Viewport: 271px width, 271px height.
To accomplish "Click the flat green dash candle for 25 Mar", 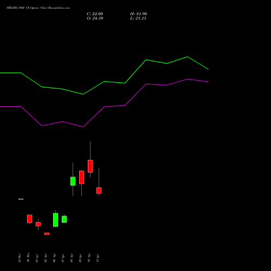I will (x=21, y=199).
